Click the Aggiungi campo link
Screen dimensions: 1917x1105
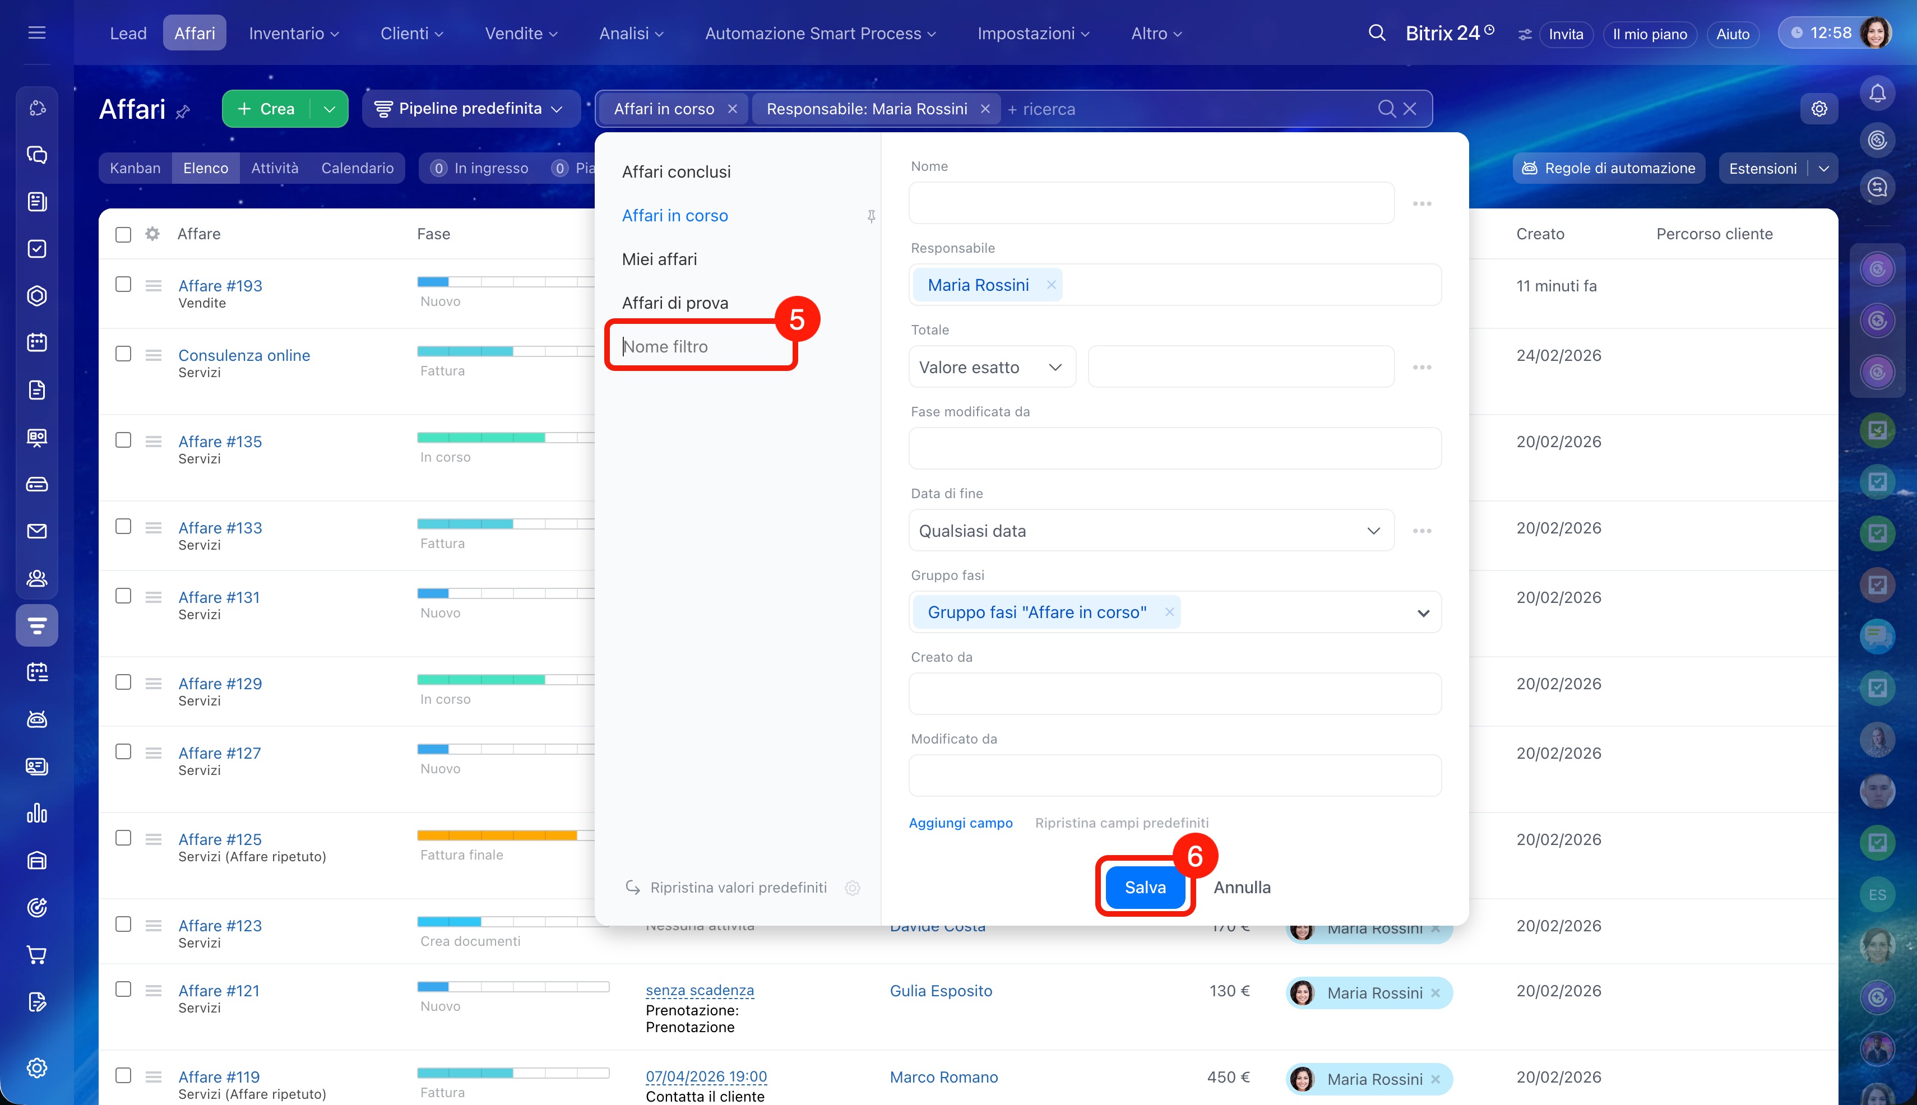pos(960,823)
